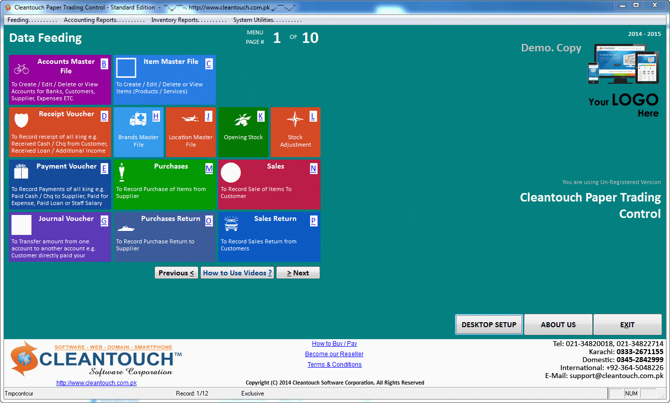The height and width of the screenshot is (403, 670).
Task: Click the police car icon on Sales Return
Action: [231, 224]
